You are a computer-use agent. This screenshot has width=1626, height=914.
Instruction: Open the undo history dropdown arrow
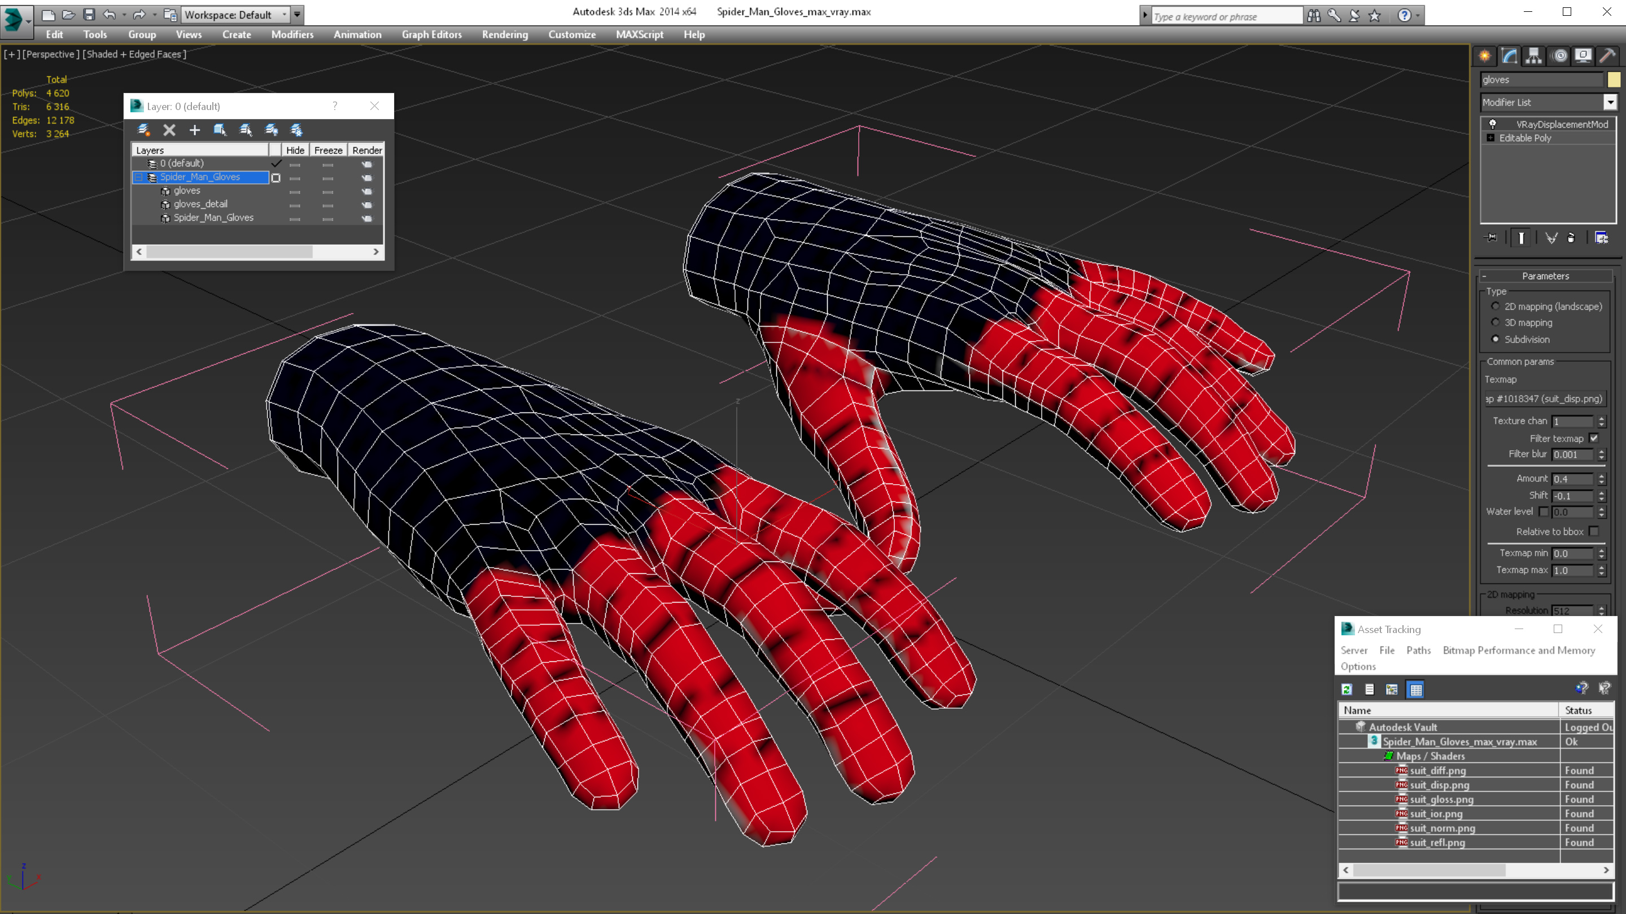124,15
